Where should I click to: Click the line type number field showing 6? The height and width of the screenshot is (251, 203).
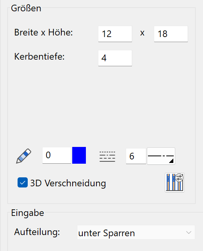coord(136,156)
